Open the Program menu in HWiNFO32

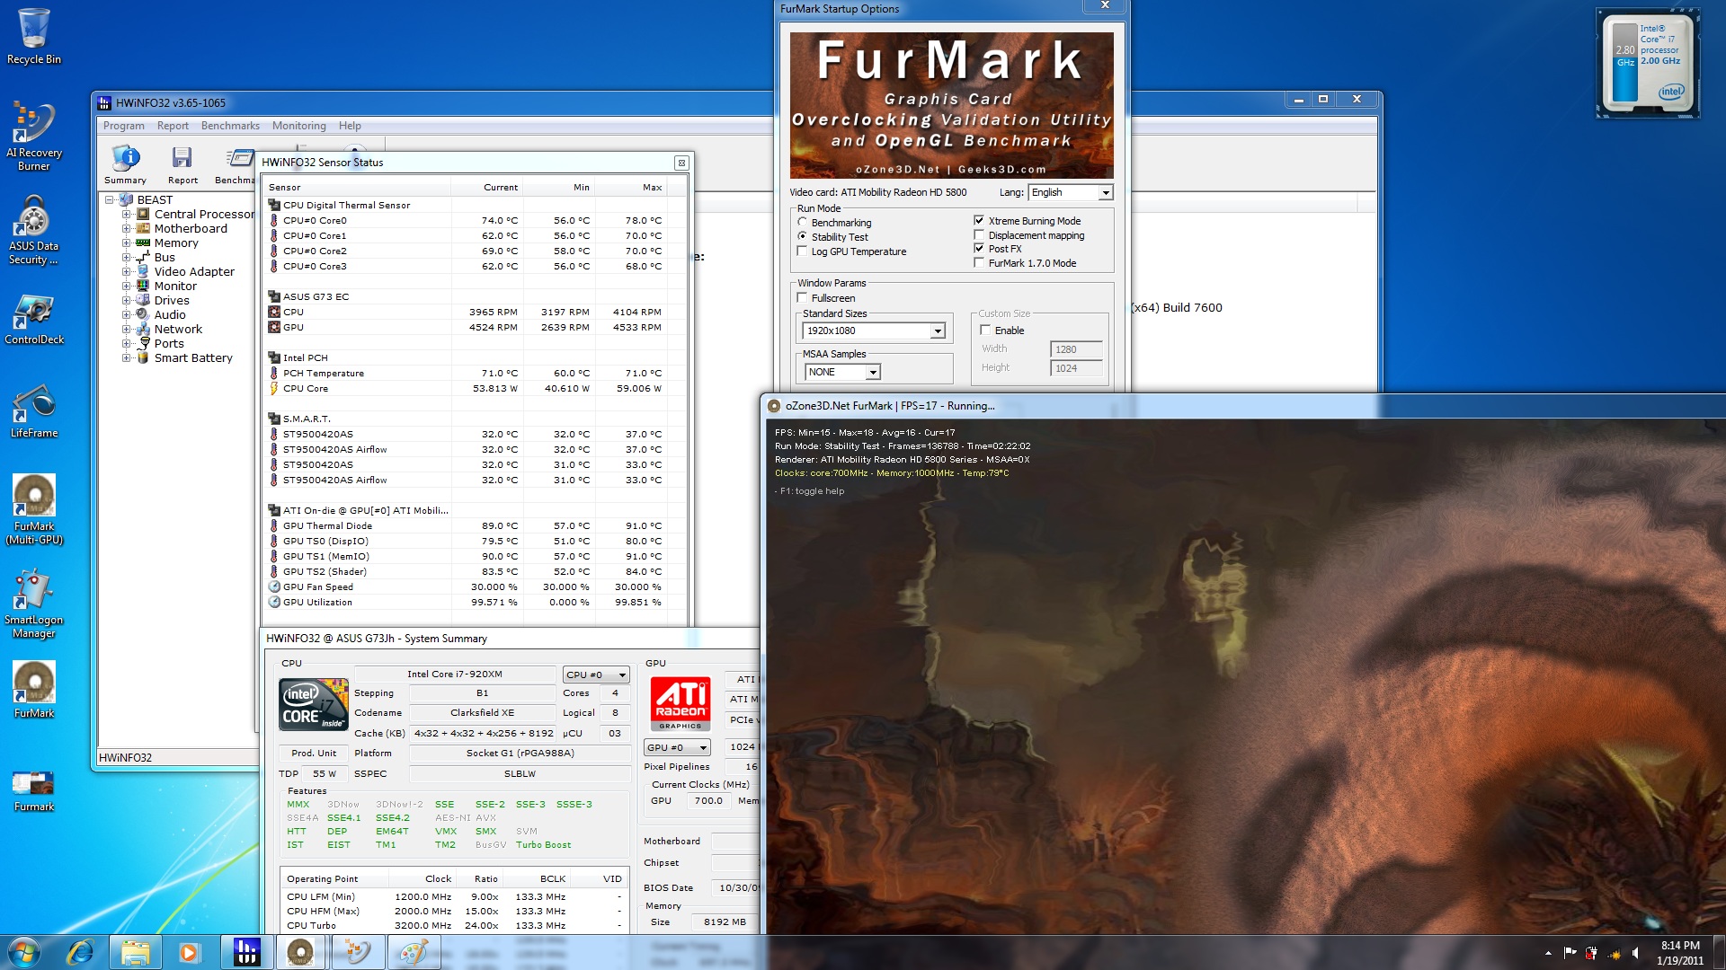123,126
